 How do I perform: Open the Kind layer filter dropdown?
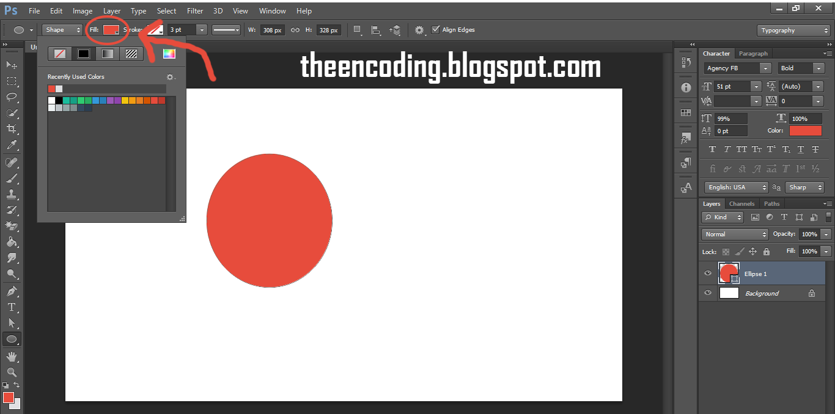[x=722, y=217]
